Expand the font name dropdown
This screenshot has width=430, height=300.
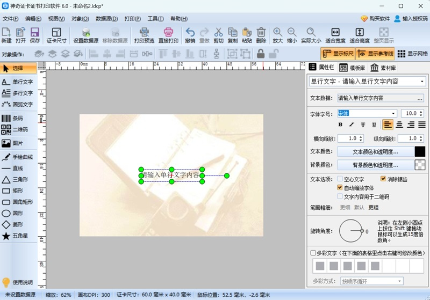[393, 114]
